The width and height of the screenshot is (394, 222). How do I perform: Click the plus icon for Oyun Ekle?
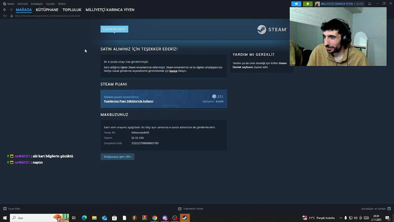tap(5, 209)
